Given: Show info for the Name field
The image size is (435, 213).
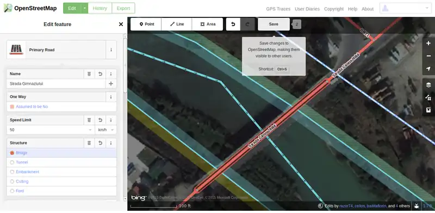Looking at the screenshot, I should (111, 74).
